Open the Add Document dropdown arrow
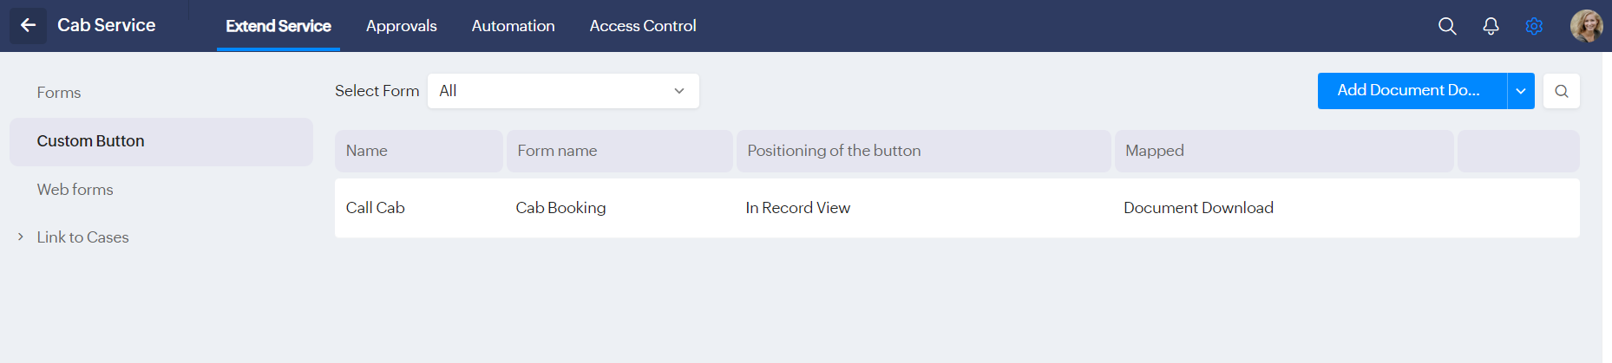1612x363 pixels. click(1521, 91)
